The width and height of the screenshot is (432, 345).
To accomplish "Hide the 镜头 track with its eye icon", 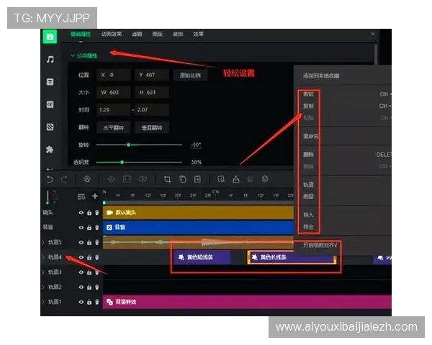I will (81, 213).
